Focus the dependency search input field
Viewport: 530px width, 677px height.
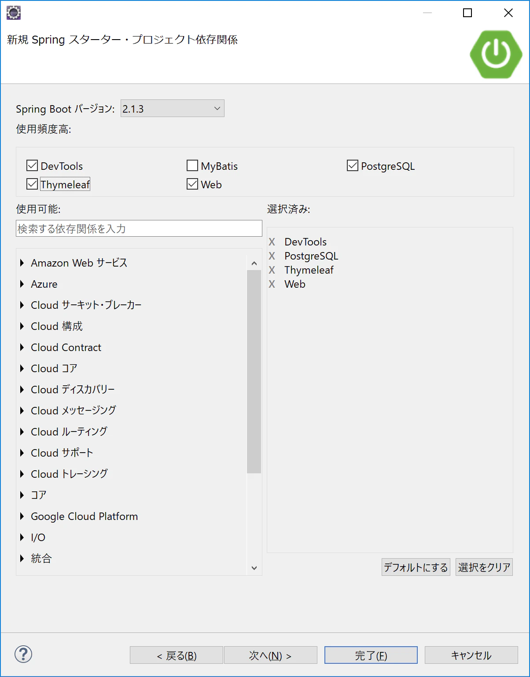coord(139,228)
